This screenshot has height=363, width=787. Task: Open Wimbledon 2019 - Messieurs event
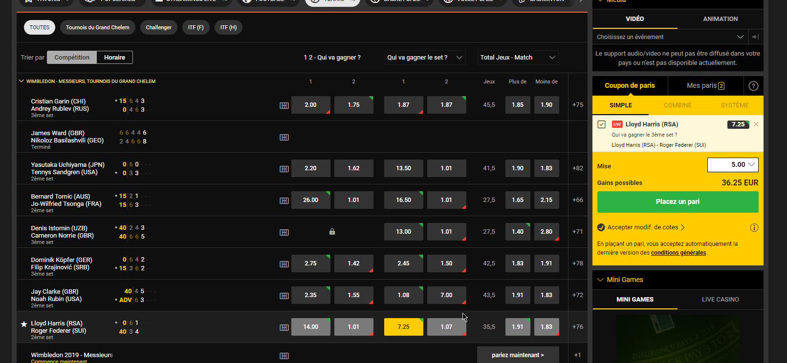click(72, 355)
